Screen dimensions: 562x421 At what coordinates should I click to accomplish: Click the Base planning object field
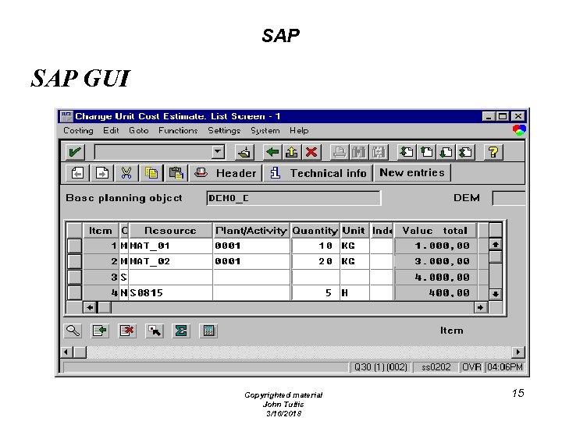point(293,198)
